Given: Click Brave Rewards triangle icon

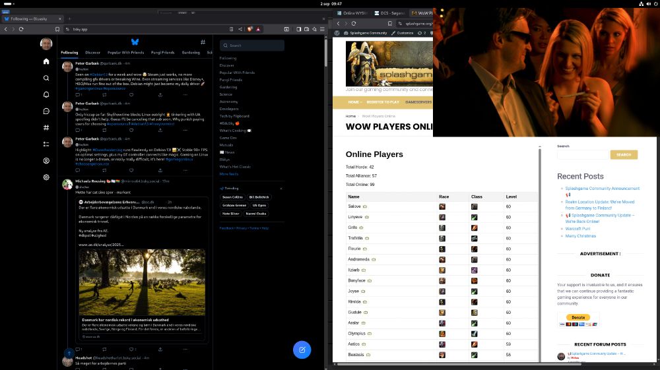Looking at the screenshot, I should pos(259,29).
